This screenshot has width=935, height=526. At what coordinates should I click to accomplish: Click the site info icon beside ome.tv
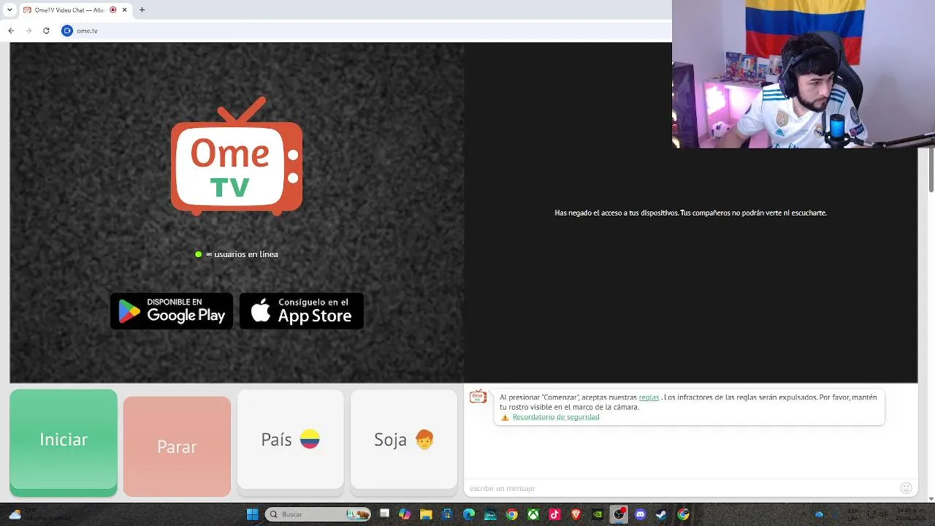67,31
